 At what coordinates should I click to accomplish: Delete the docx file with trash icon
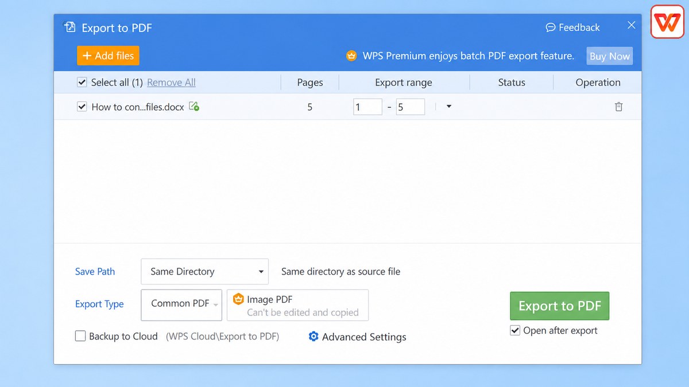[618, 107]
